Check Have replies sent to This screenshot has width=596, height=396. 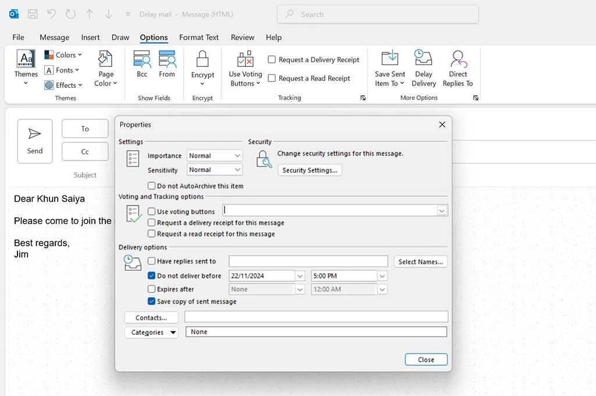(152, 261)
